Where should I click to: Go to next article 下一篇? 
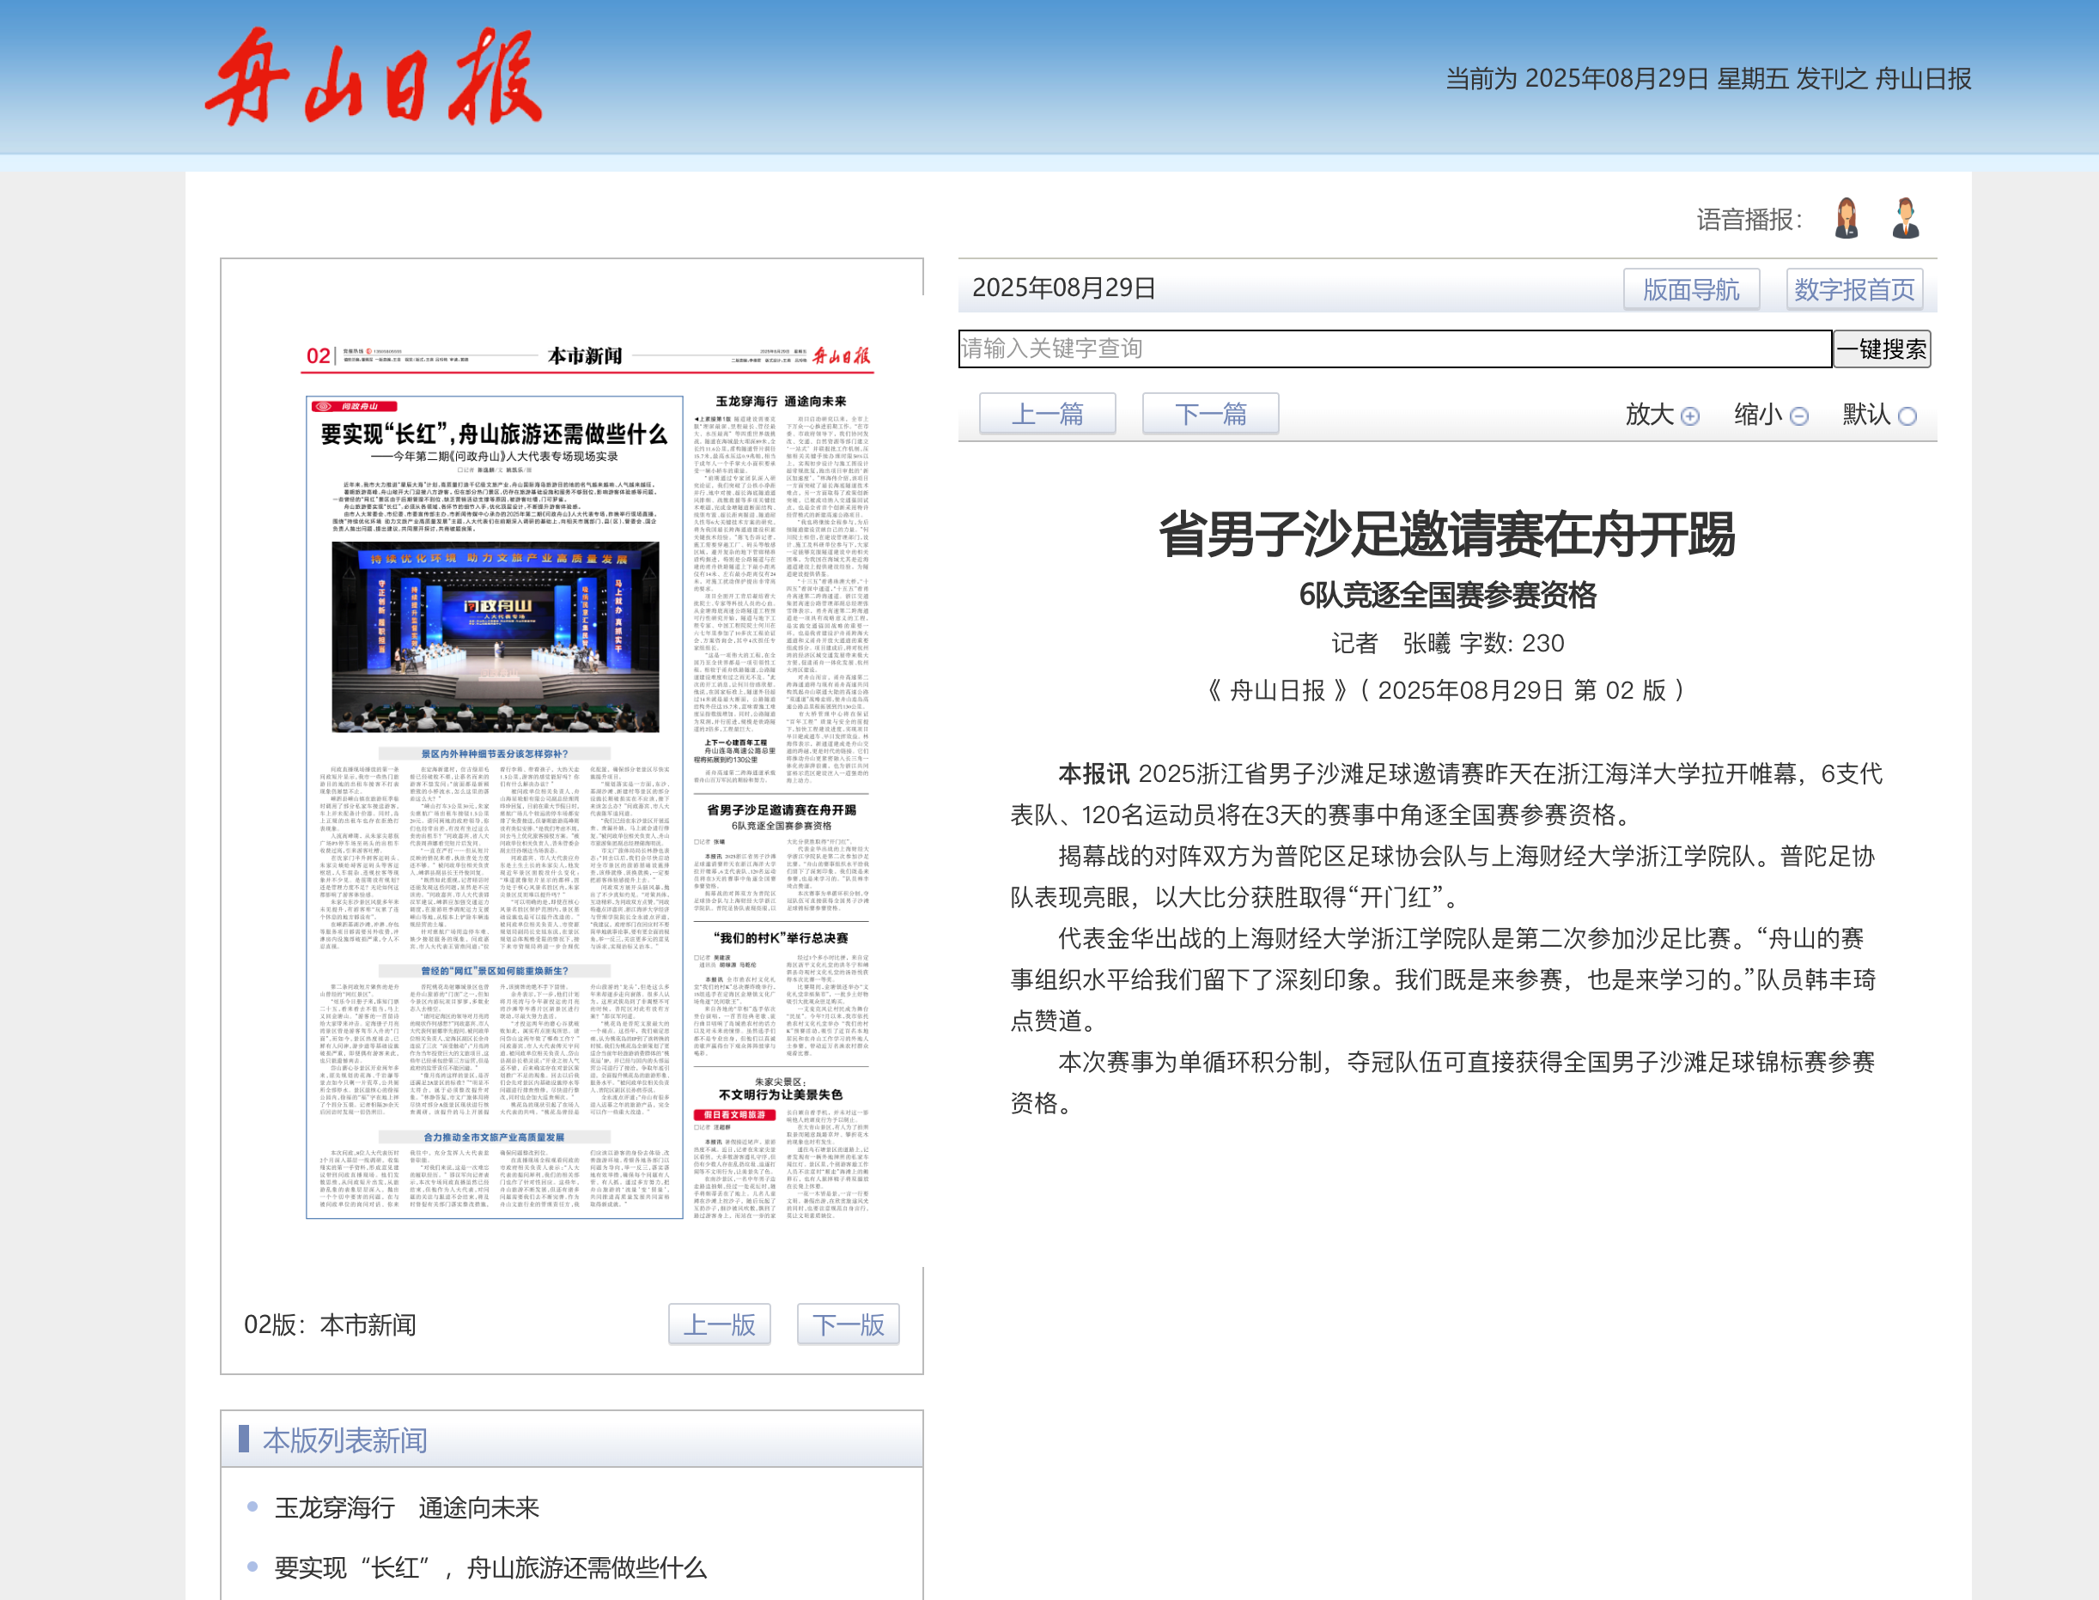(1210, 414)
